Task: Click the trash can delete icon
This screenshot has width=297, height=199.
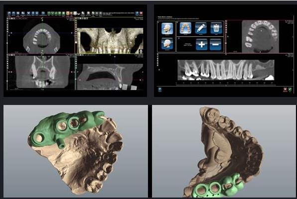Action: 216,28
